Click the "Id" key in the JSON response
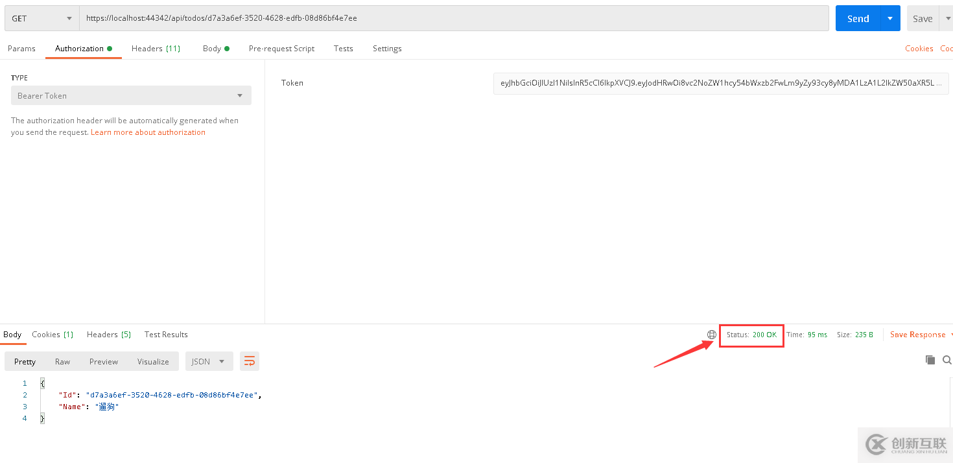 67,395
